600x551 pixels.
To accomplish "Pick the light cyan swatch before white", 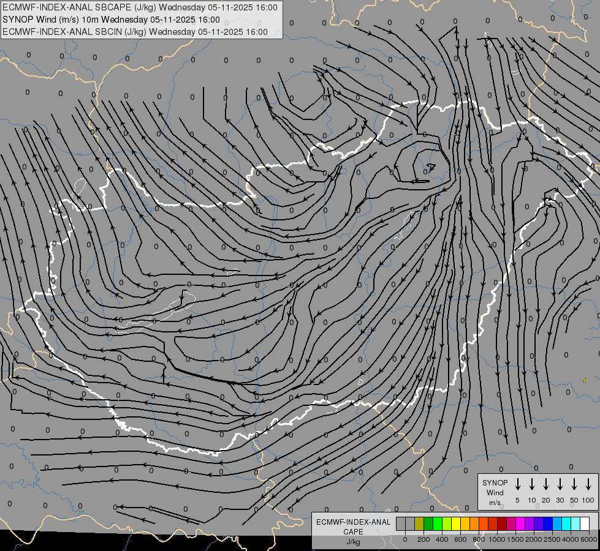I will [x=575, y=523].
